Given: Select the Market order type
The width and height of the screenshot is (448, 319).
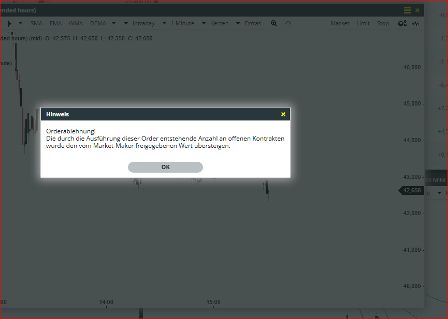Looking at the screenshot, I should (x=340, y=23).
